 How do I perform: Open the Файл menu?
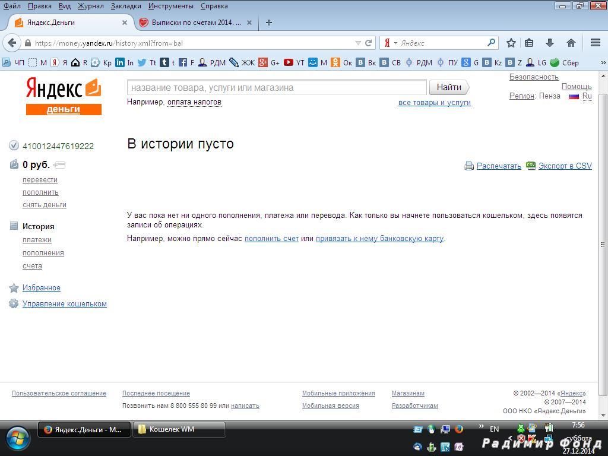12,6
